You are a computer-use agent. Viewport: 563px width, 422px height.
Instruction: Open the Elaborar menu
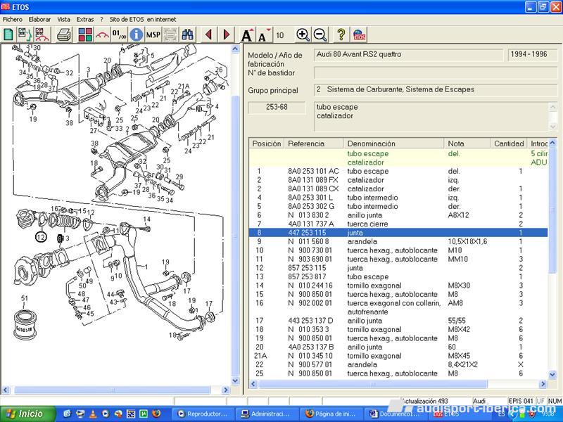[x=39, y=20]
